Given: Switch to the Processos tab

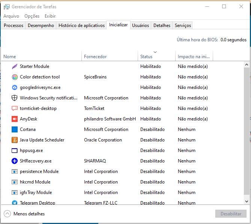Looking at the screenshot, I should (x=14, y=26).
